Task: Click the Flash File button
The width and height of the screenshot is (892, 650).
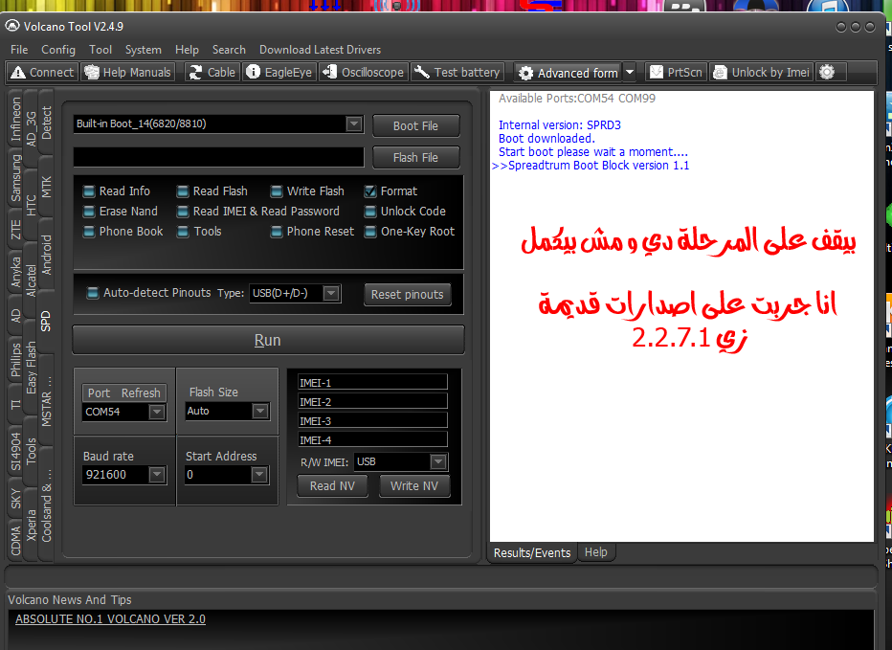Action: tap(415, 157)
